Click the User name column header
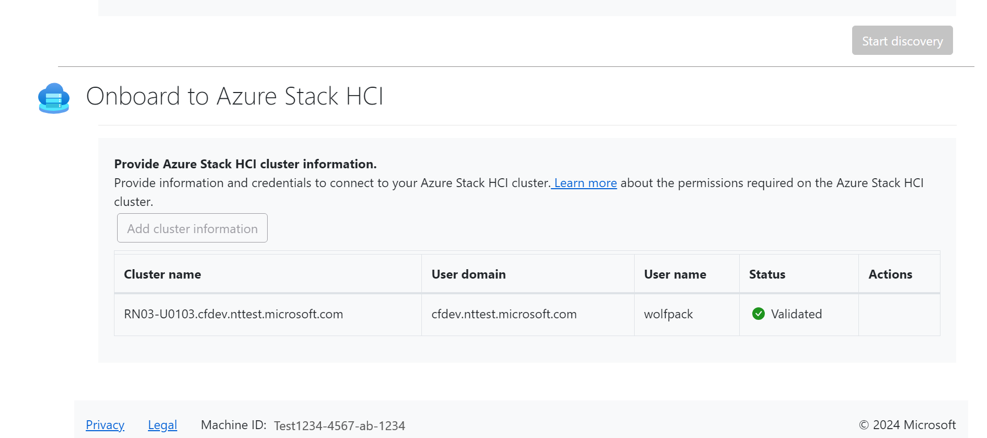This screenshot has height=438, width=987. coord(675,274)
